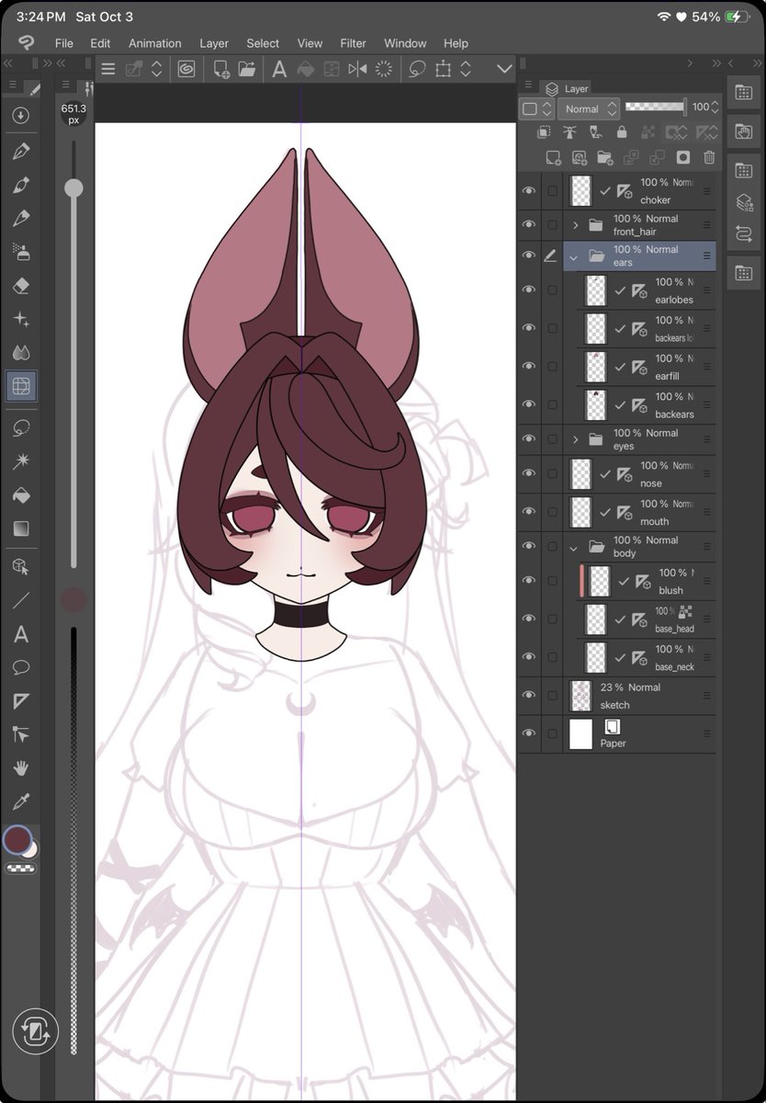Delete layer with trash icon
This screenshot has width=766, height=1103.
708,158
